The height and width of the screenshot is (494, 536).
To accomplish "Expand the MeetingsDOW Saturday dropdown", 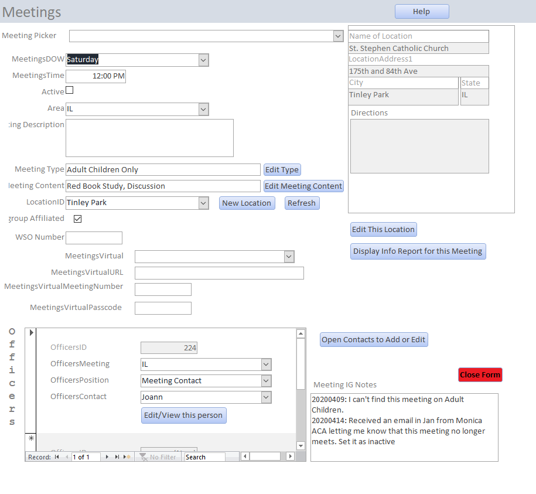I will click(203, 60).
